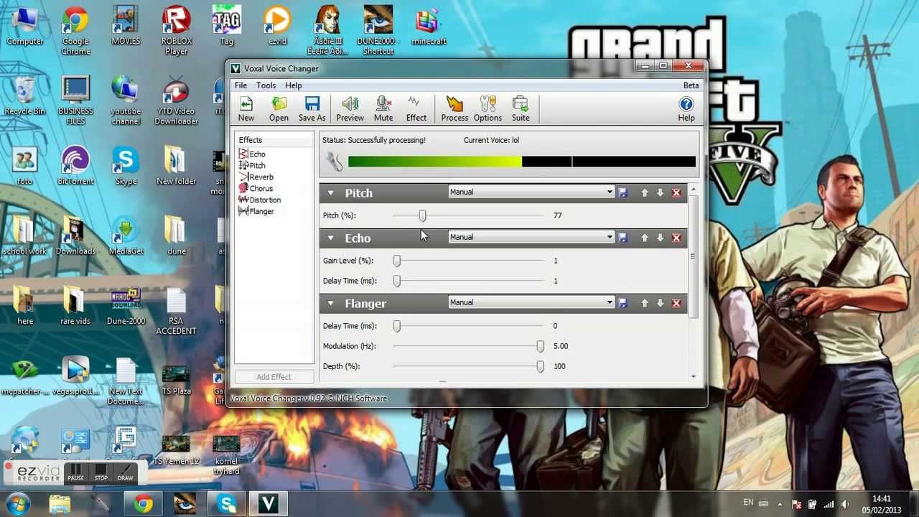
Task: Click the ezvid Stop button
Action: [x=101, y=472]
